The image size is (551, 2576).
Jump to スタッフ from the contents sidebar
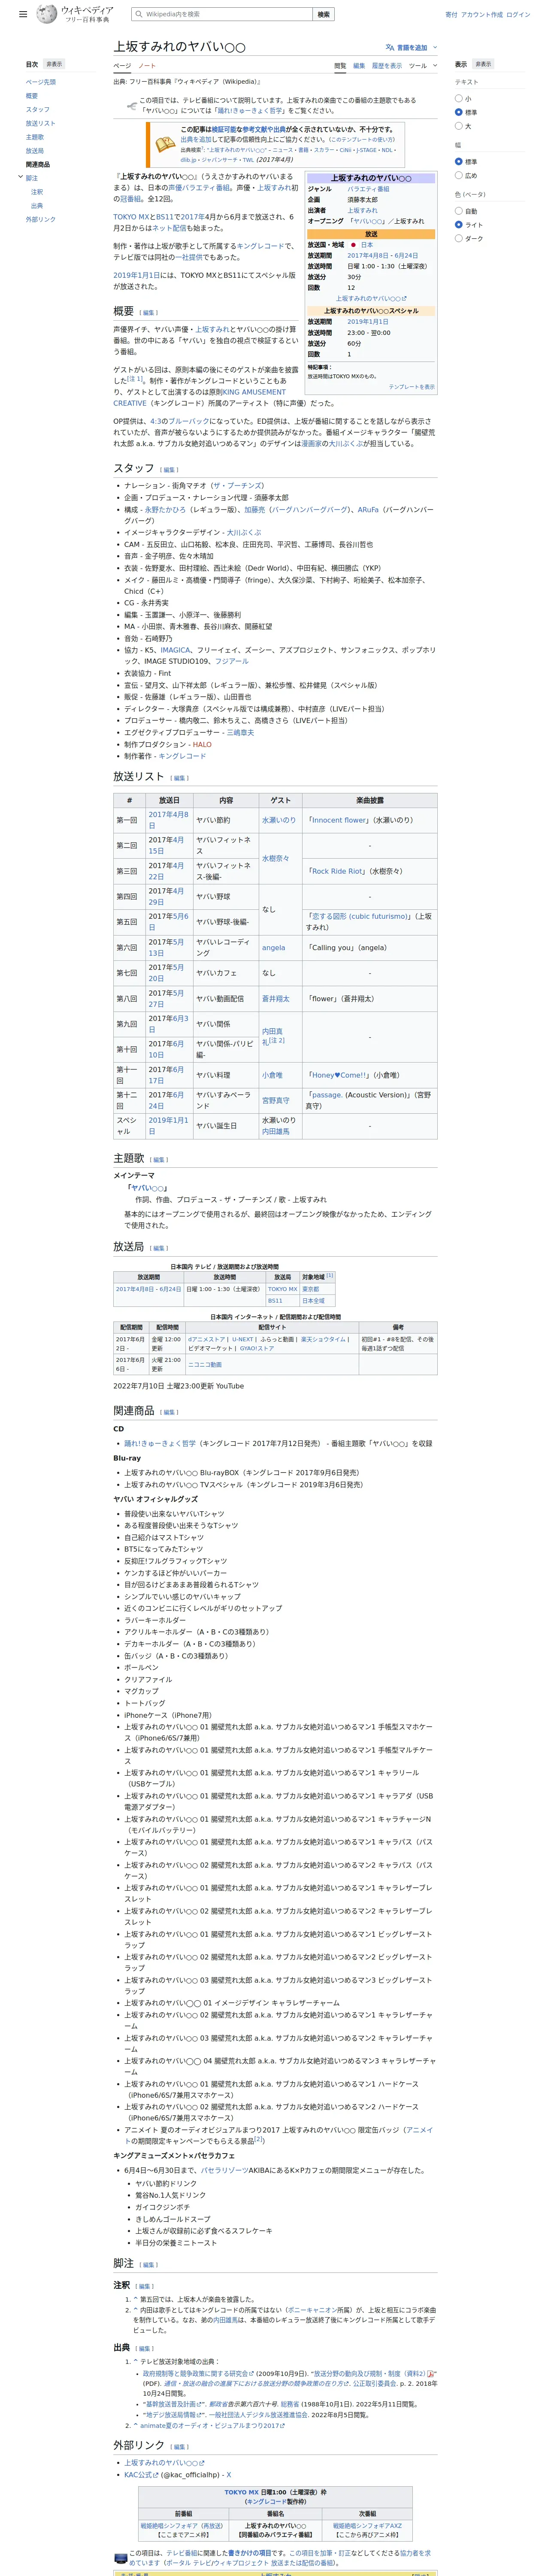(38, 110)
